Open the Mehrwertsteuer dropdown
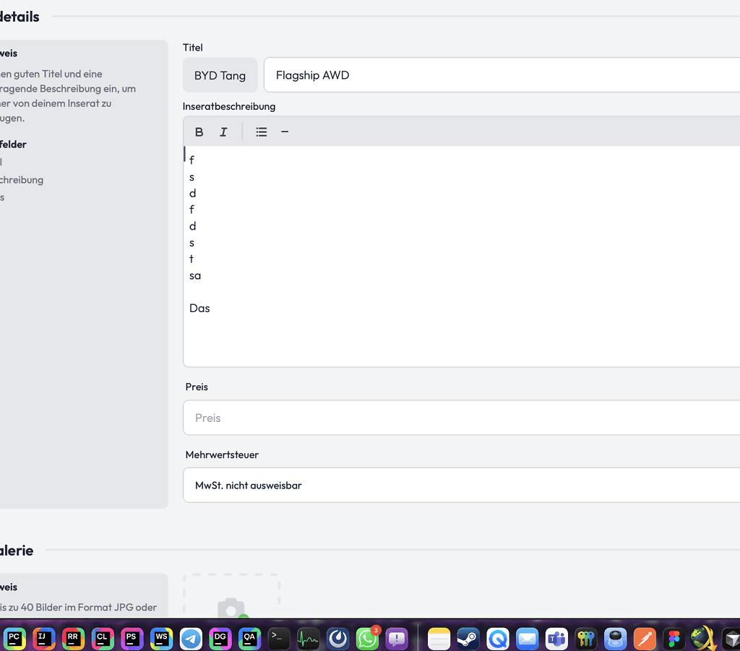Image resolution: width=740 pixels, height=651 pixels. tap(462, 486)
